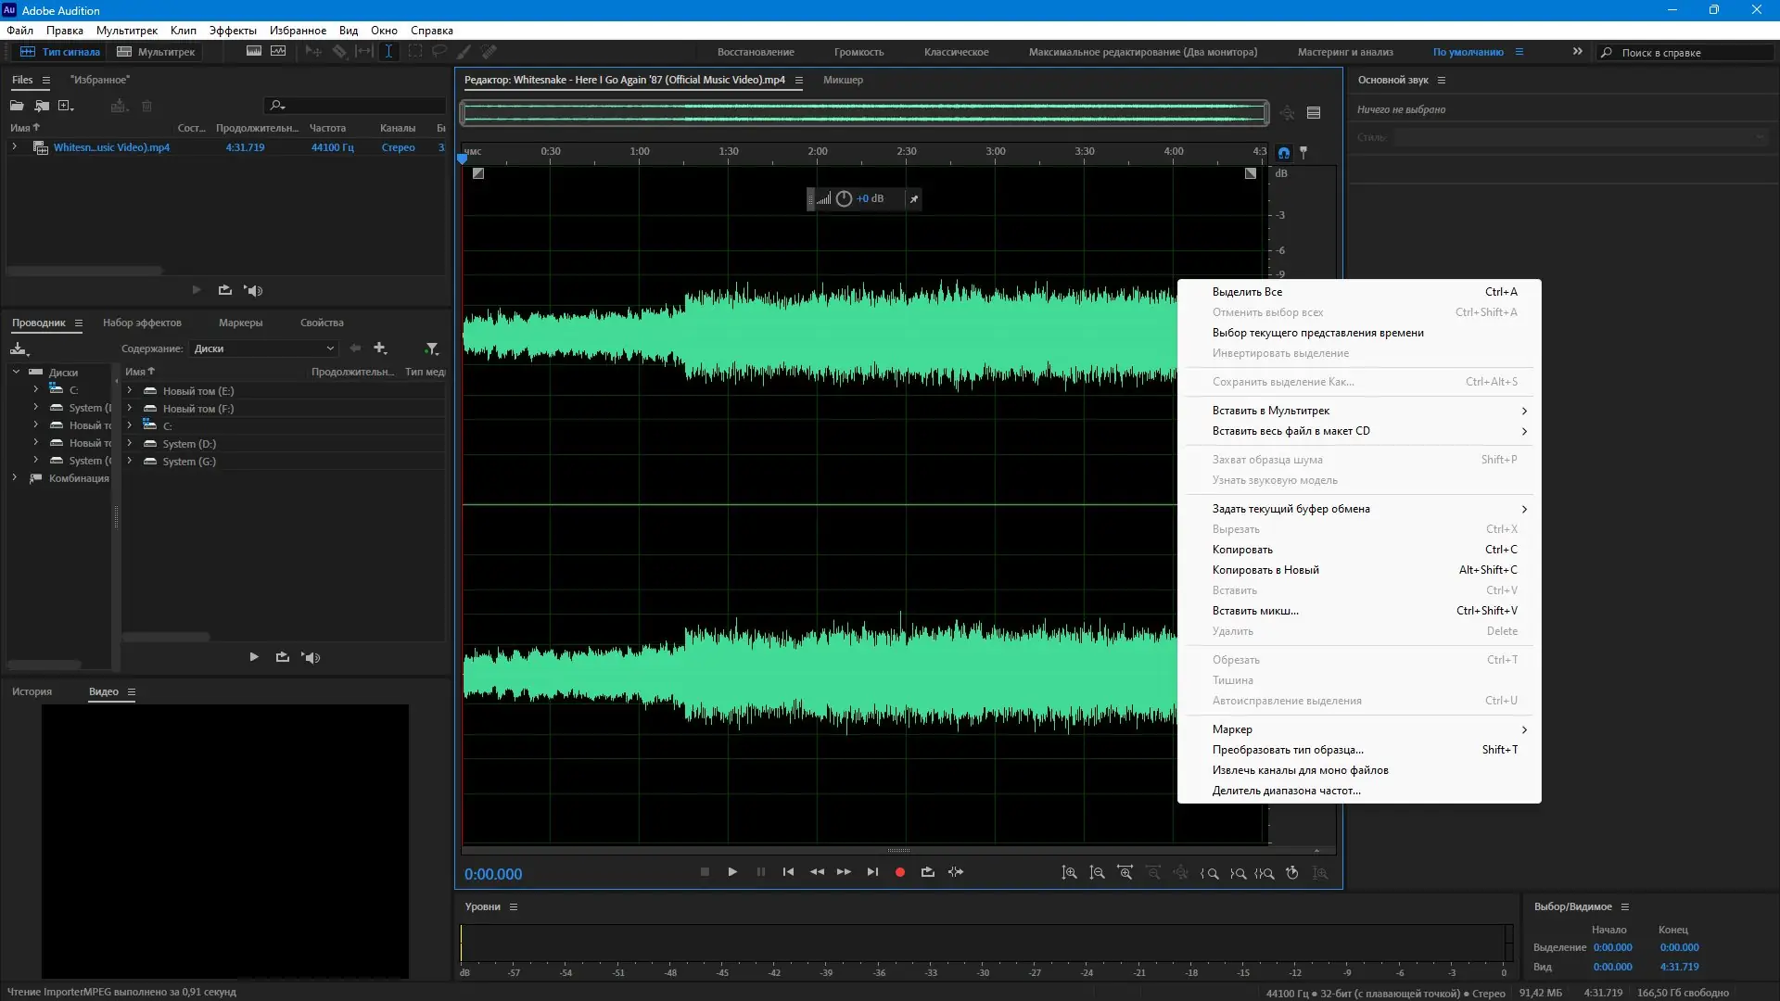Viewport: 1780px width, 1001px height.
Task: Toggle loop playback in the editor transport
Action: click(927, 872)
